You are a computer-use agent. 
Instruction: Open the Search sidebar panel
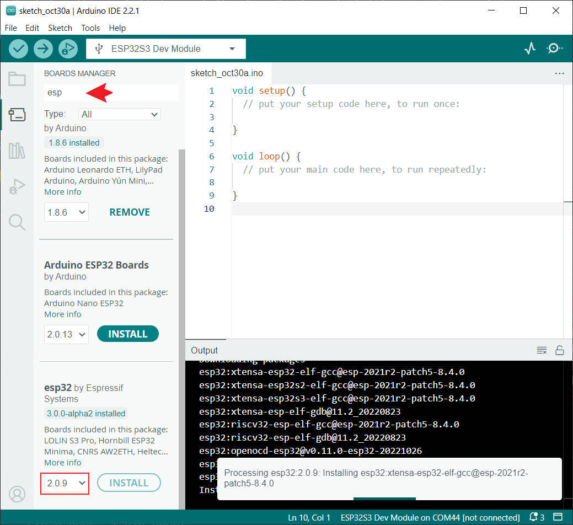click(17, 222)
